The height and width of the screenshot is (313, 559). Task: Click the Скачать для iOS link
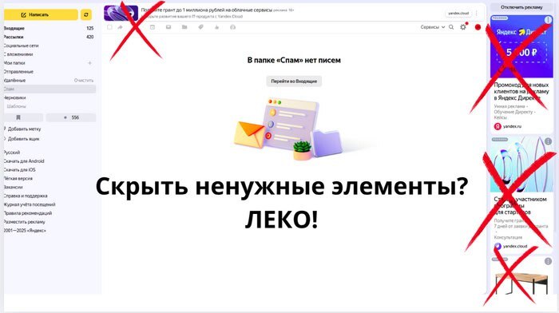click(20, 170)
